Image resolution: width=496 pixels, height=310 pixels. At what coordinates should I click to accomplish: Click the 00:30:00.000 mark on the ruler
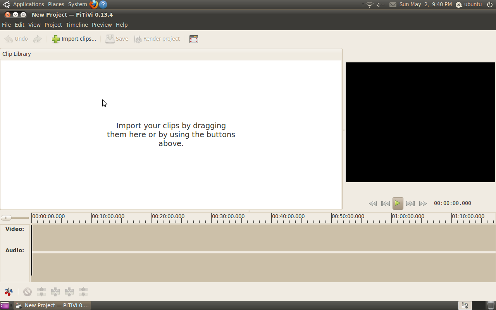(228, 216)
